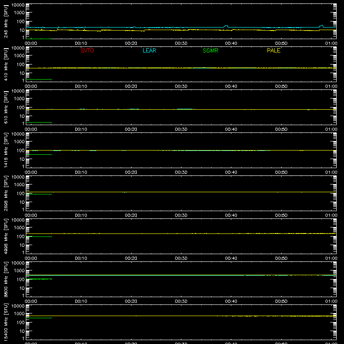Select the 8800 MHz [SFU] axis title
Screen dimensions: 344x344
(6, 279)
